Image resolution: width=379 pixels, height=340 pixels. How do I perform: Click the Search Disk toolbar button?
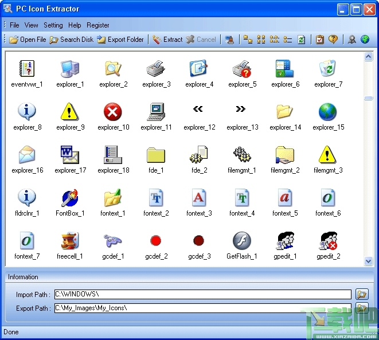tap(72, 40)
